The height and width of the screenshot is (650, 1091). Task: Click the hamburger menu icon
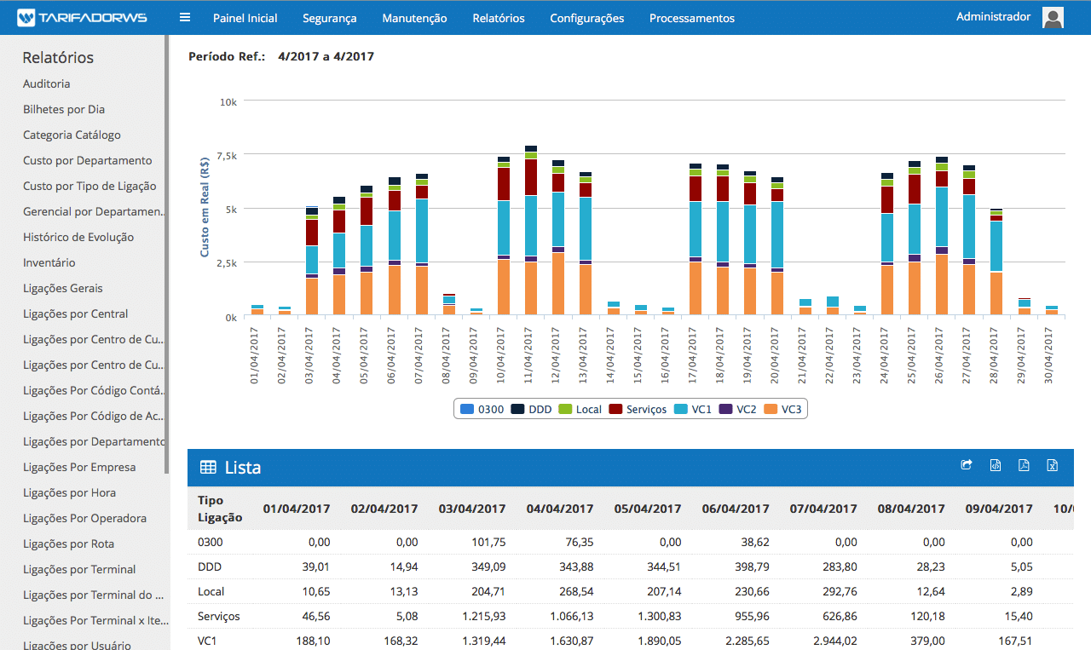coord(185,18)
